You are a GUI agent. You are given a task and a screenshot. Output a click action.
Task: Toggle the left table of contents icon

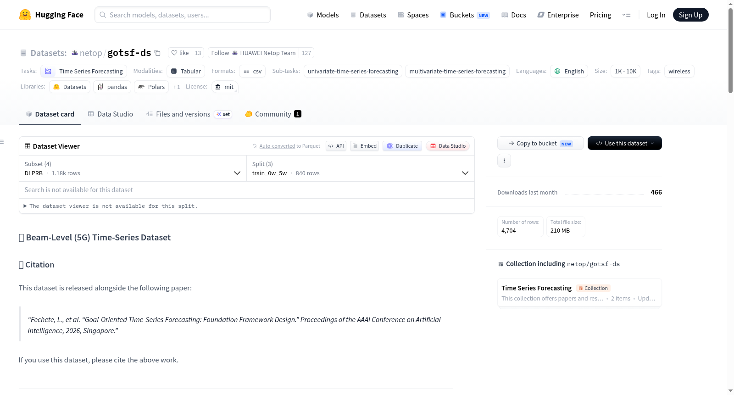pos(2,142)
